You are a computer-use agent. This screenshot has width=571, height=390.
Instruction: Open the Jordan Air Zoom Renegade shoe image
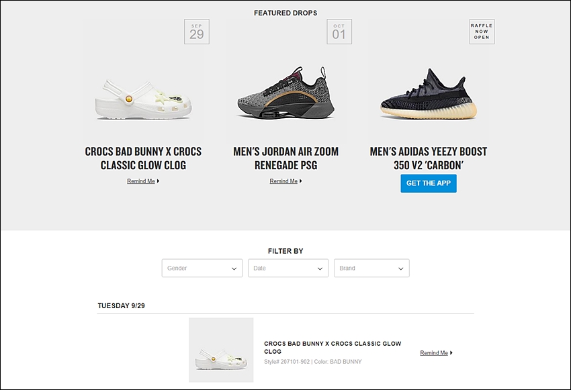pos(286,93)
